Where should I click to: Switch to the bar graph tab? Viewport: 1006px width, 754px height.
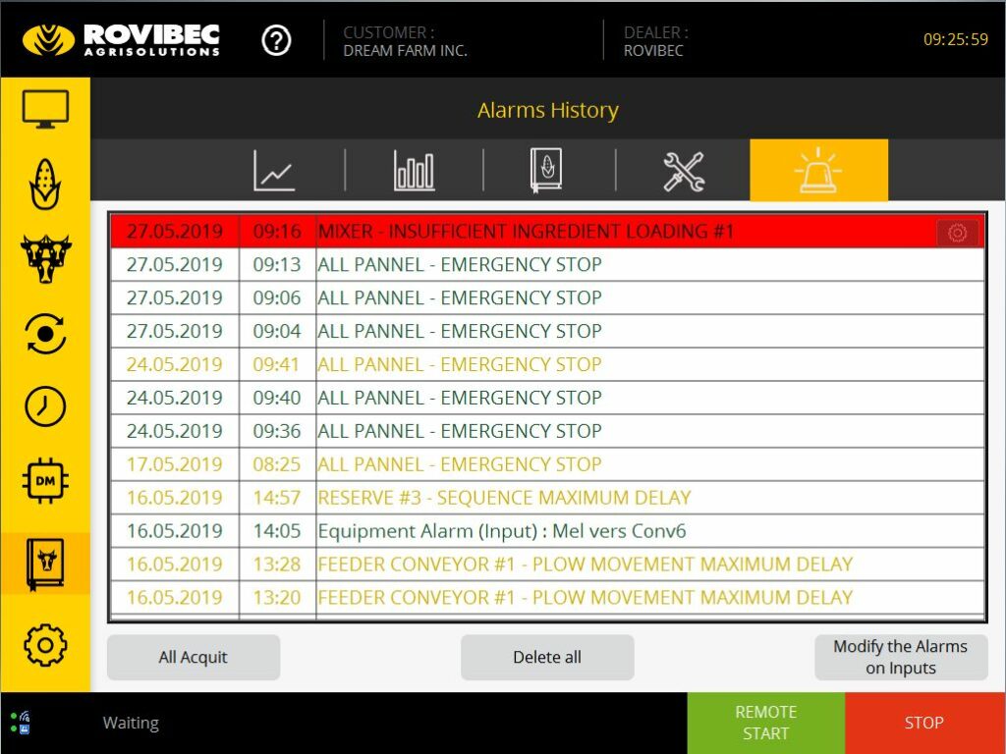[414, 170]
